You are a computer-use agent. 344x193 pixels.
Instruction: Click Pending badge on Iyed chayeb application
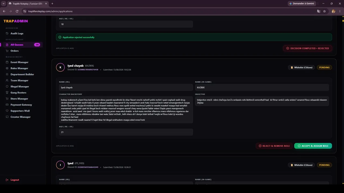tap(324, 68)
